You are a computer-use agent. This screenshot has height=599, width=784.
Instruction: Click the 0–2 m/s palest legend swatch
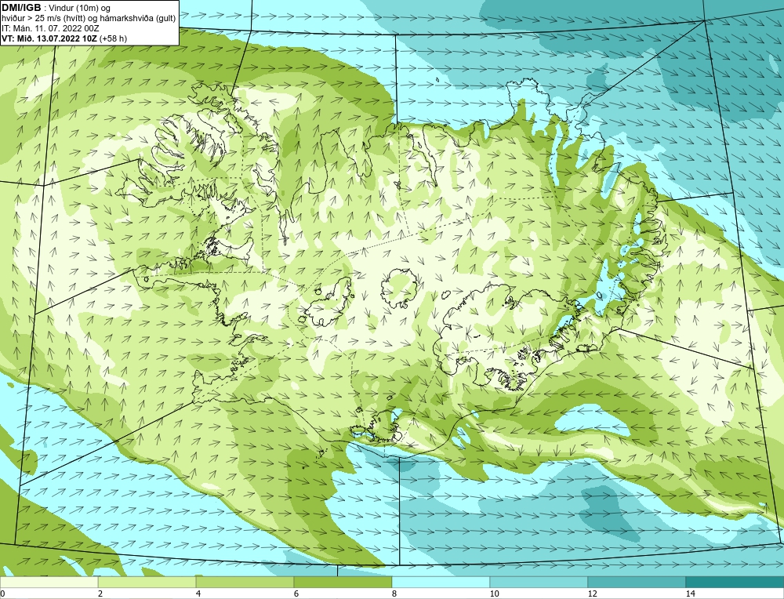(x=49, y=582)
